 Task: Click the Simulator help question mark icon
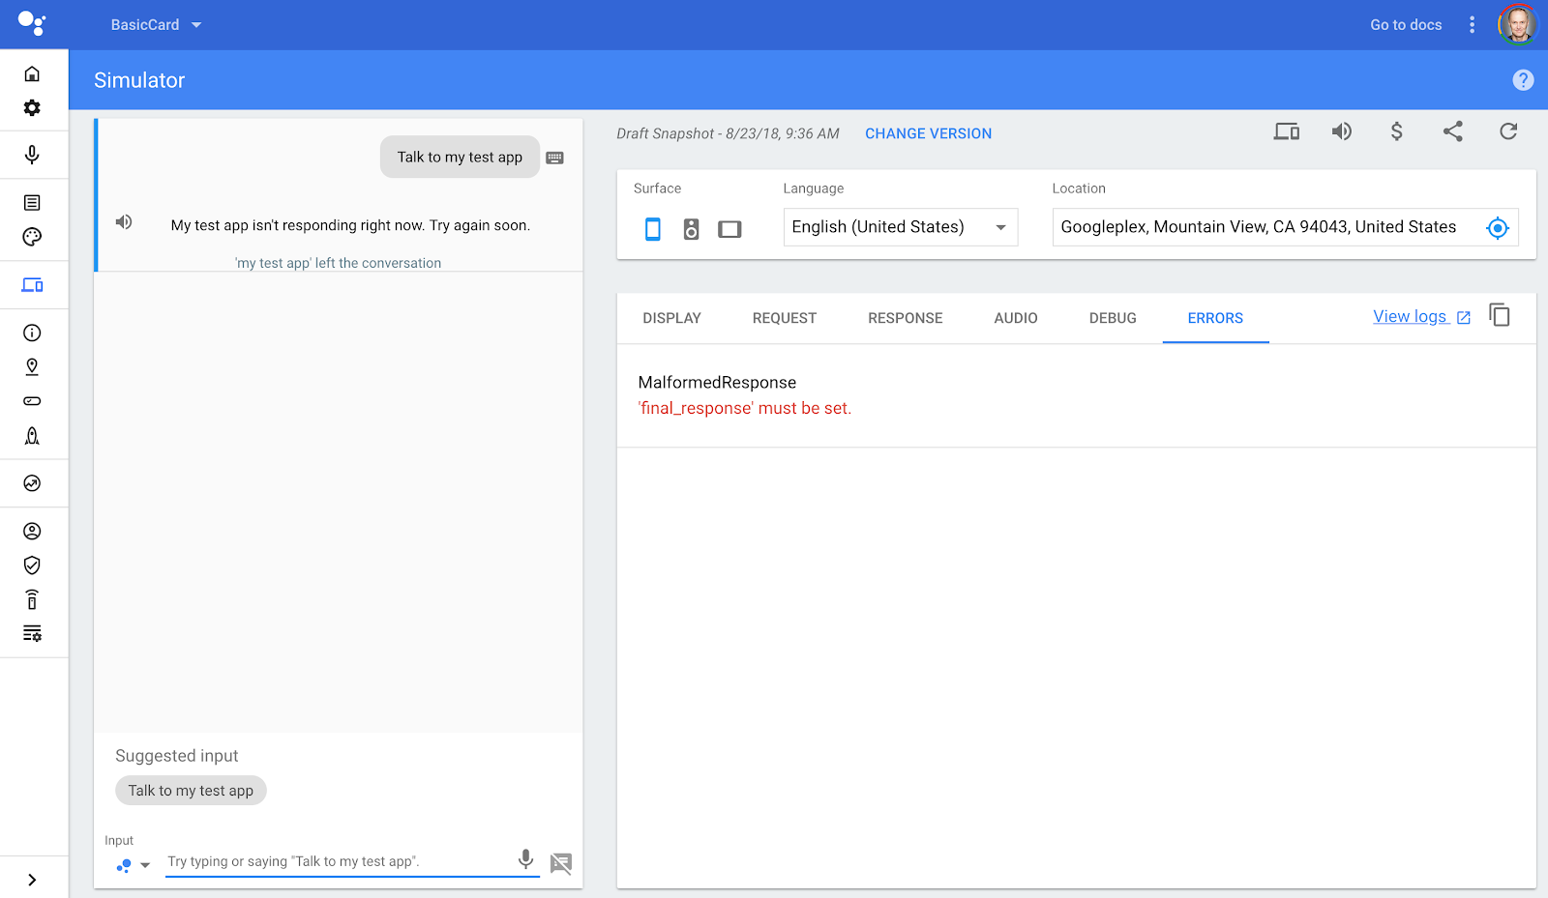click(x=1523, y=80)
